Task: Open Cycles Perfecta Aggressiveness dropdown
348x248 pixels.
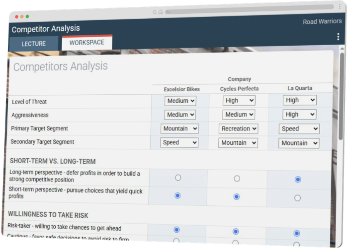Action: 239,115
